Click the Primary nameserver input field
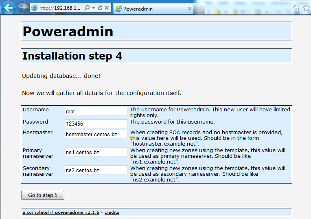Screen dimensions: 311x219 [x=96, y=152]
